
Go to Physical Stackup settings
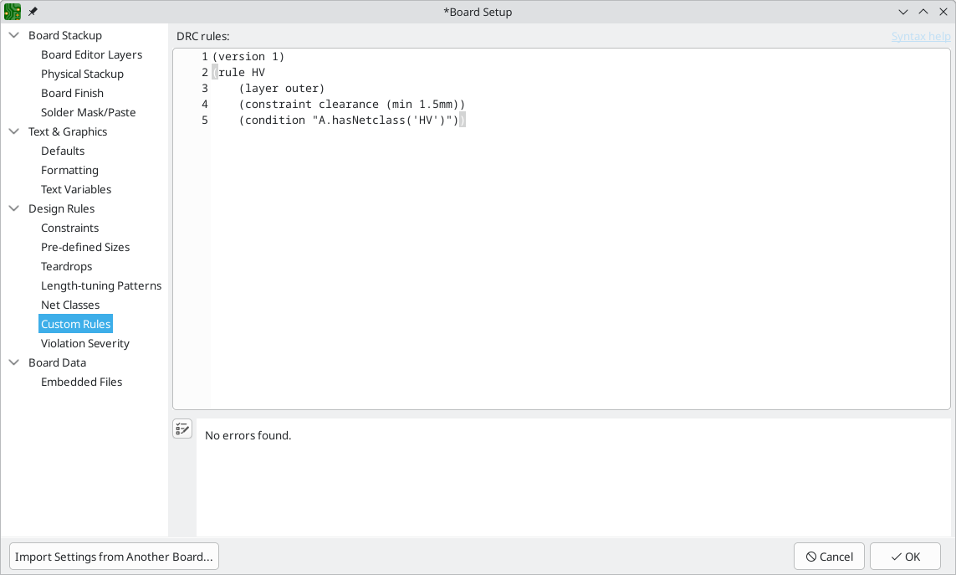(x=82, y=74)
